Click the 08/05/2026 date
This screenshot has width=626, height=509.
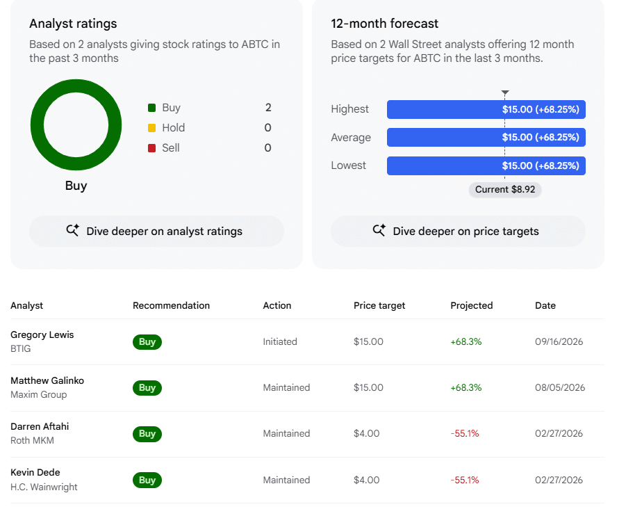(560, 388)
